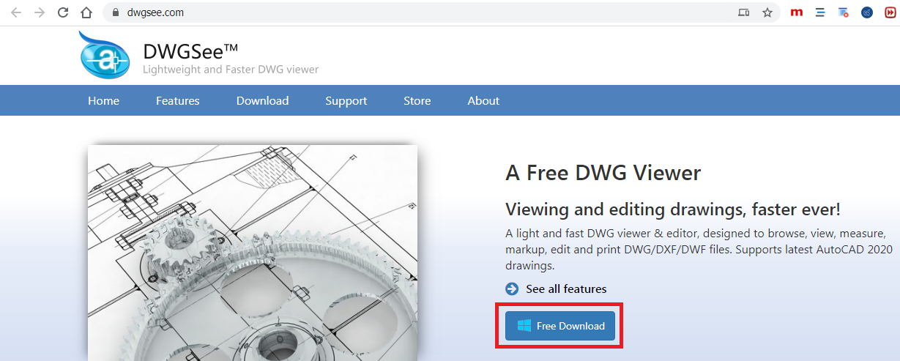Click the DWGSee logo
The width and height of the screenshot is (900, 361).
(x=105, y=55)
